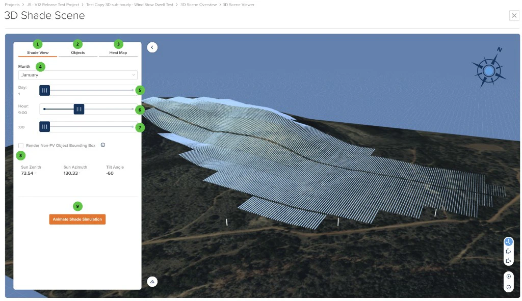
Task: Open the Heat Map tab
Action: tap(118, 52)
